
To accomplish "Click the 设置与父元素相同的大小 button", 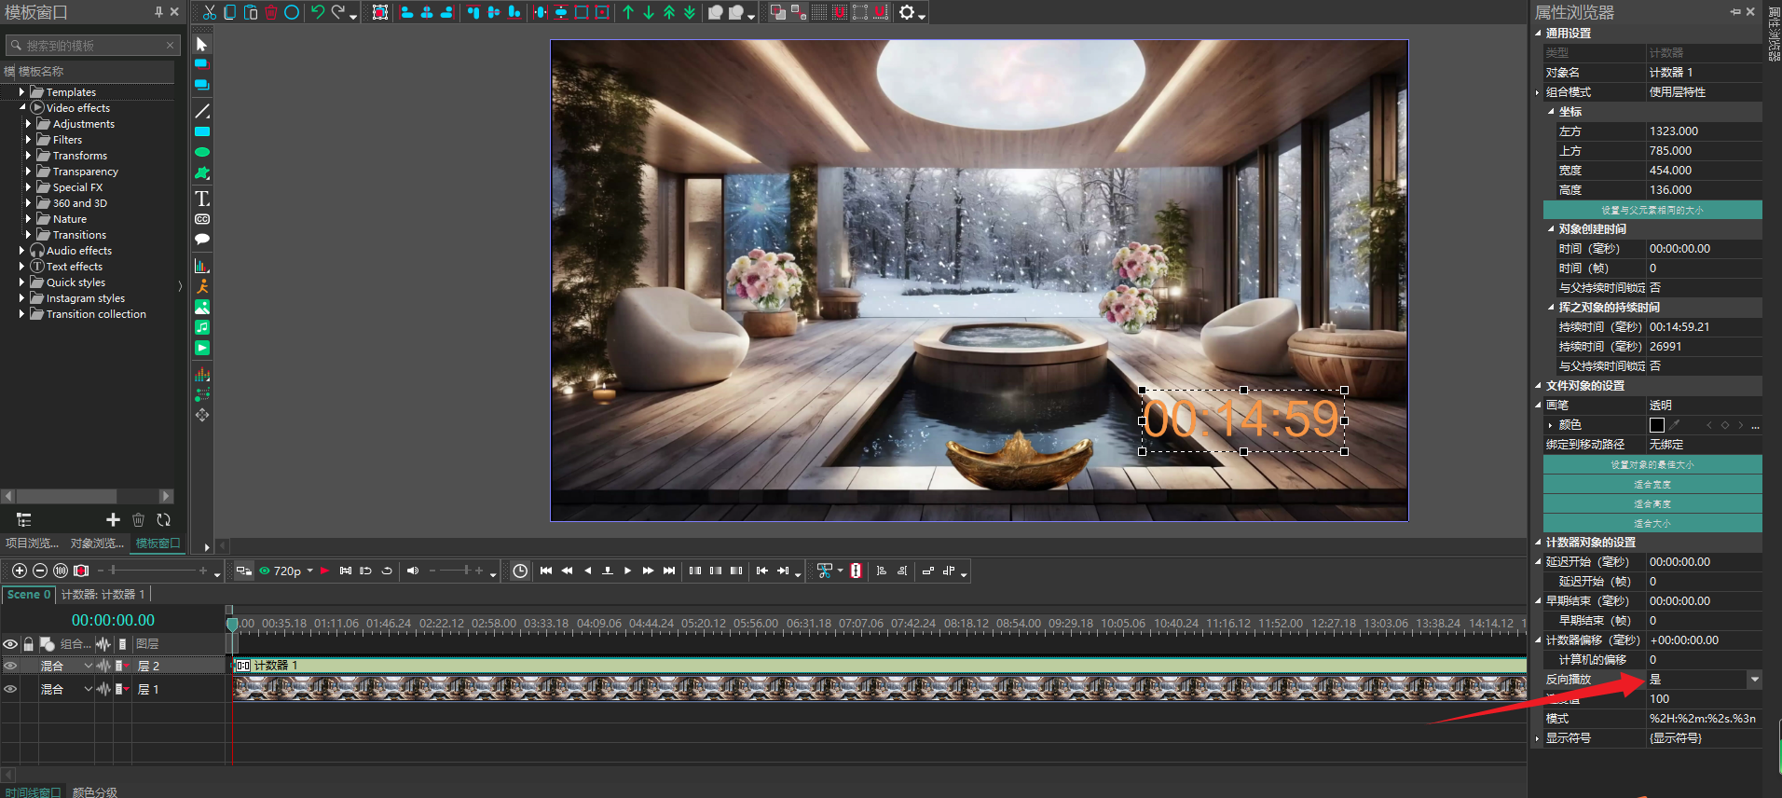I will 1652,210.
